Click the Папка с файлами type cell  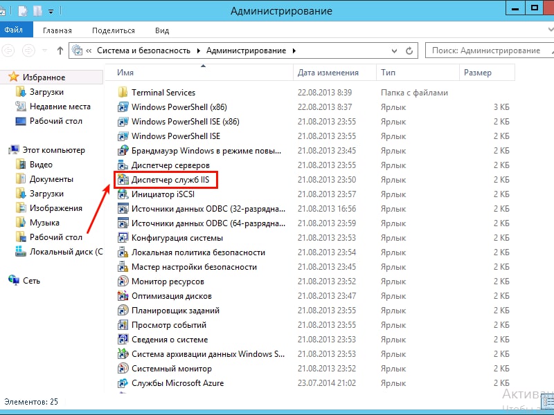(414, 93)
